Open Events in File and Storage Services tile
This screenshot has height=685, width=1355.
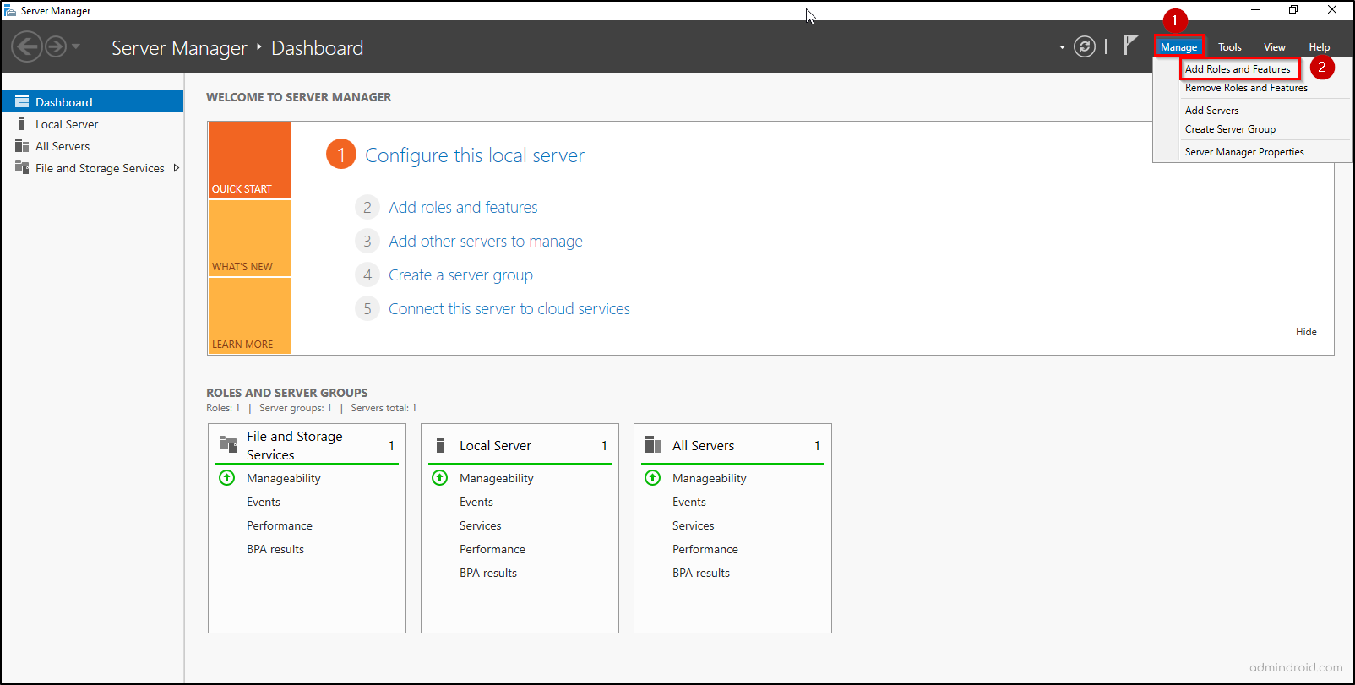tap(264, 502)
